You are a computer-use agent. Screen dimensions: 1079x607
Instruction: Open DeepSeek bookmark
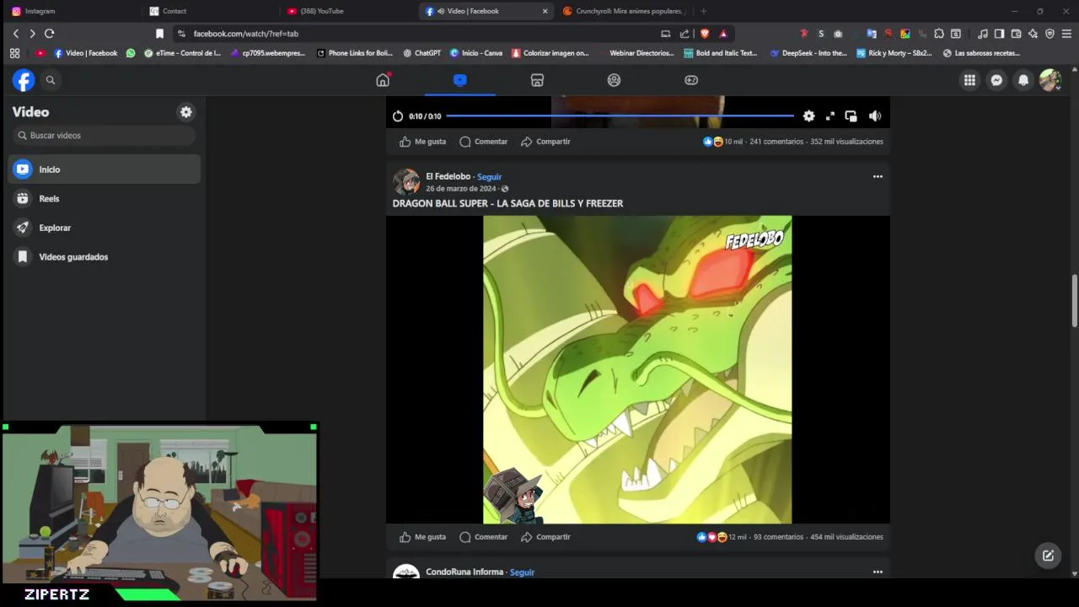click(808, 53)
